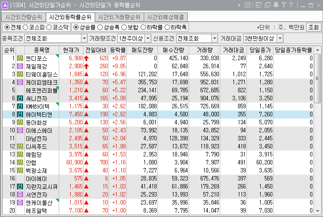Click the 조회 search button
Screen dimensions: 323x217
[x=314, y=27]
